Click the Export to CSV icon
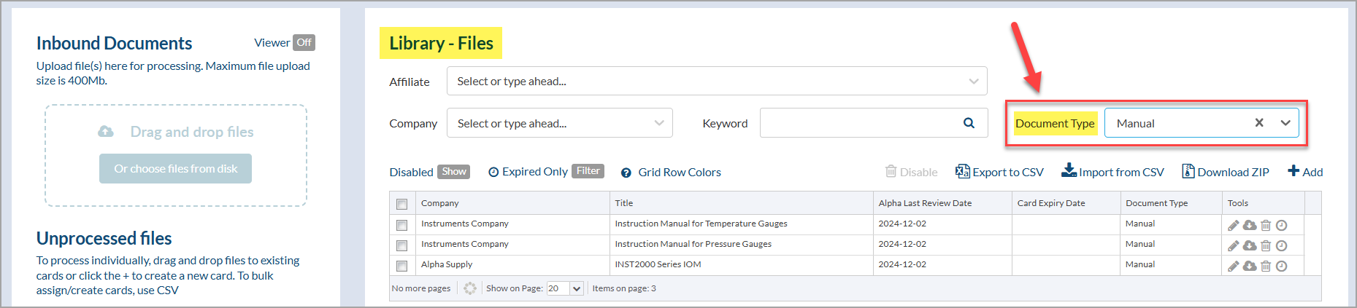Viewport: 1357px width, 308px height. coord(962,171)
